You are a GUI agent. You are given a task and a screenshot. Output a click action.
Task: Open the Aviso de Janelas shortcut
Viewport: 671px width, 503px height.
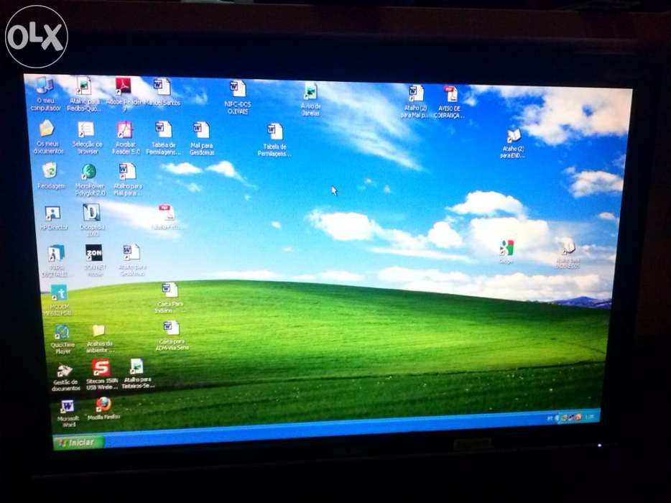click(x=310, y=99)
